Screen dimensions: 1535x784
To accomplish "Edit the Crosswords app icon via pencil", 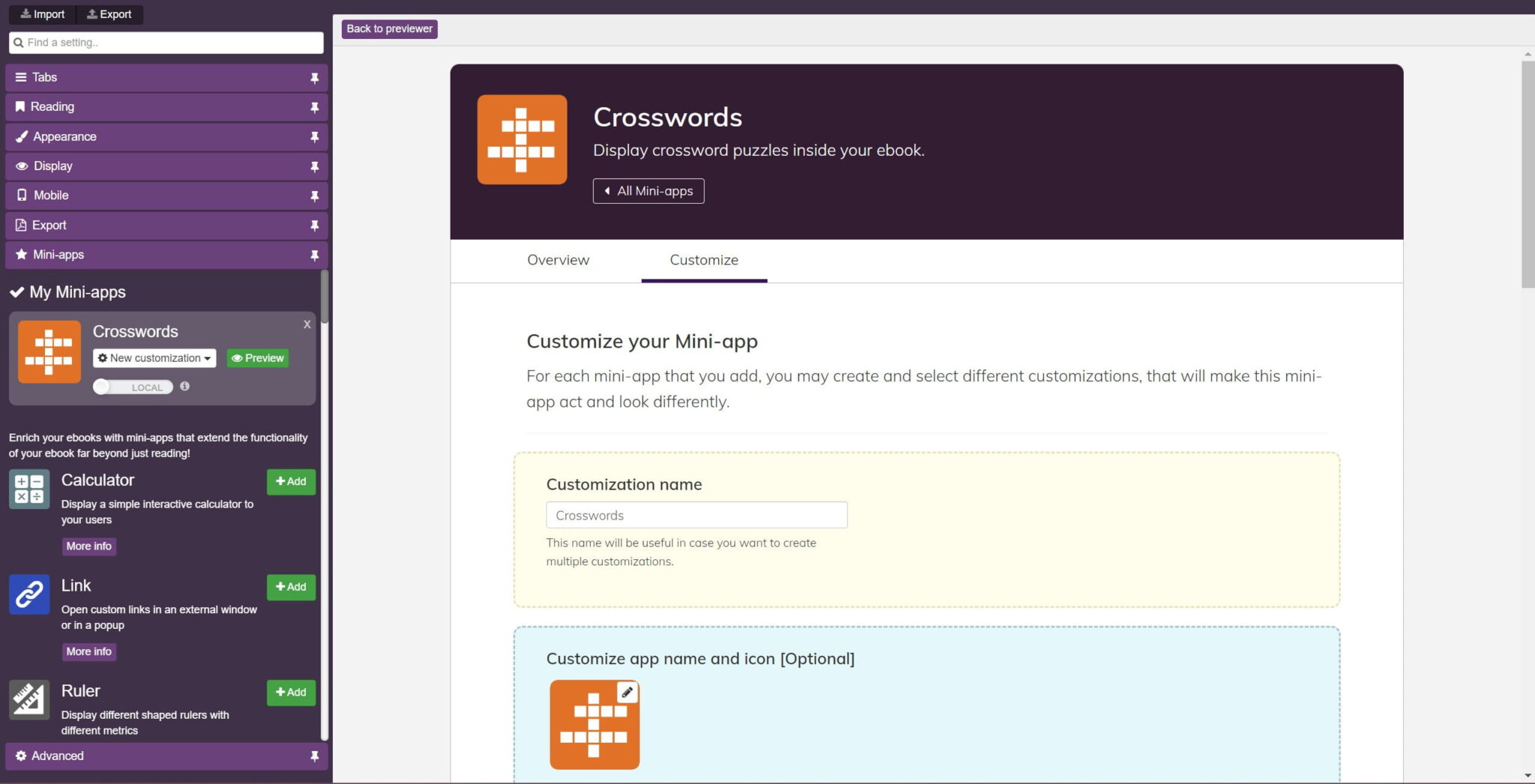I will coord(627,692).
